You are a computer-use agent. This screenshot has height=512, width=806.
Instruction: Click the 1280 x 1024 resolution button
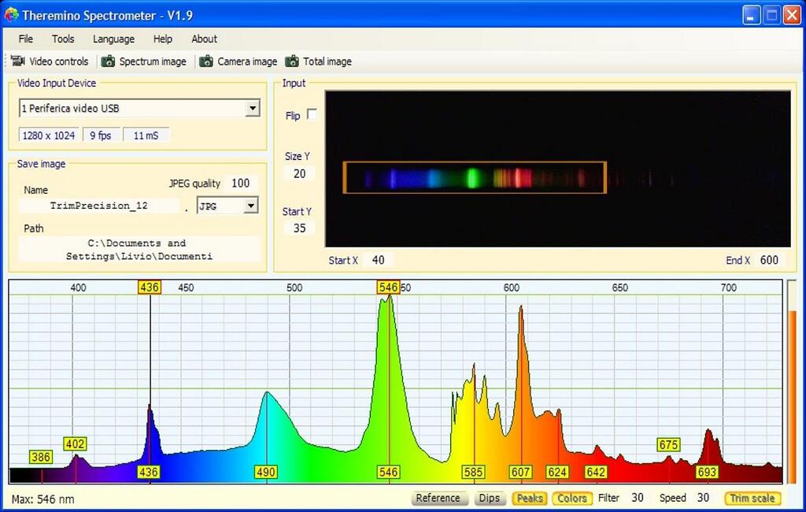pyautogui.click(x=48, y=135)
